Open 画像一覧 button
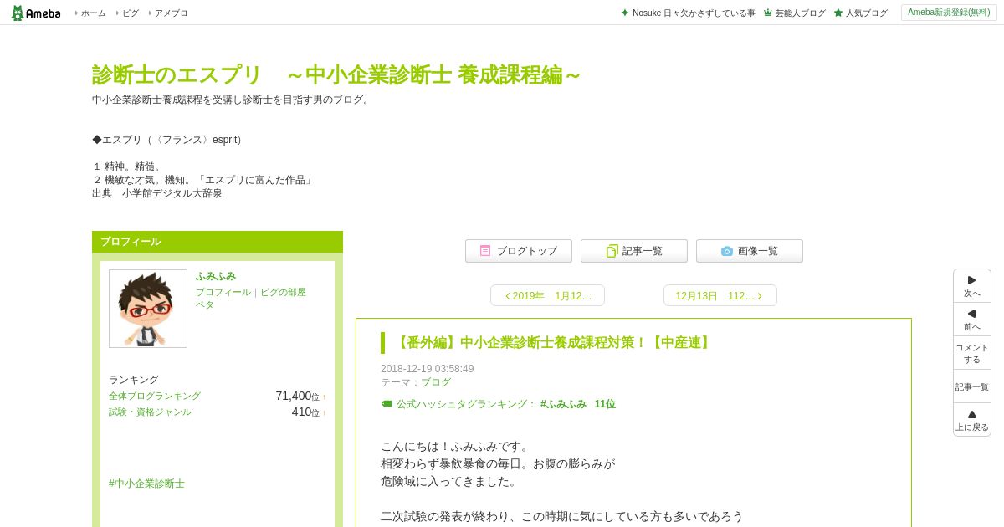This screenshot has width=1004, height=527. pyautogui.click(x=750, y=251)
